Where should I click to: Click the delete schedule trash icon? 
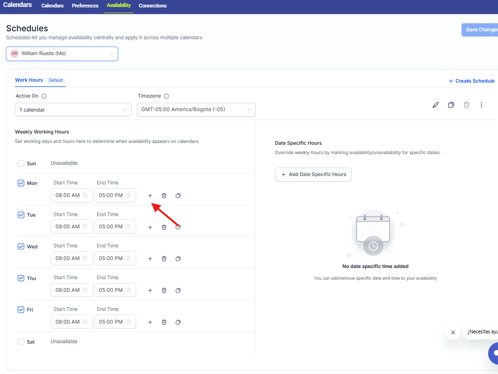point(466,105)
